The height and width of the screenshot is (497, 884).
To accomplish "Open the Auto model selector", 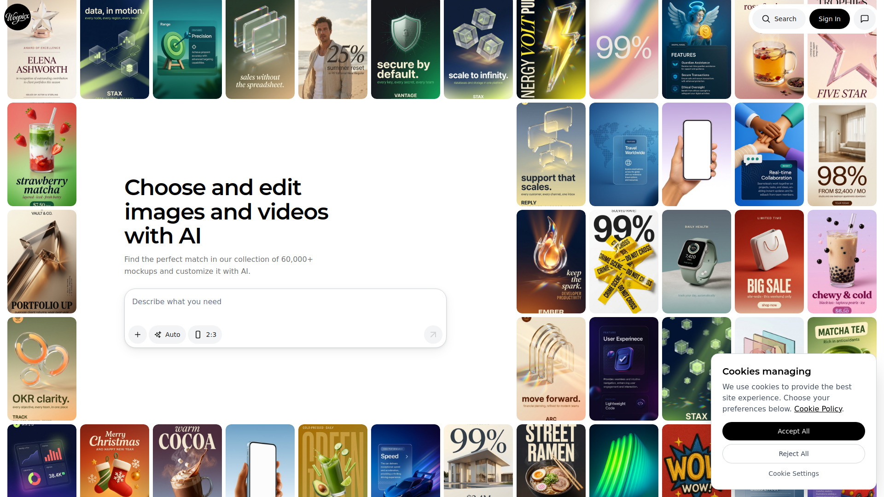I will 168,335.
